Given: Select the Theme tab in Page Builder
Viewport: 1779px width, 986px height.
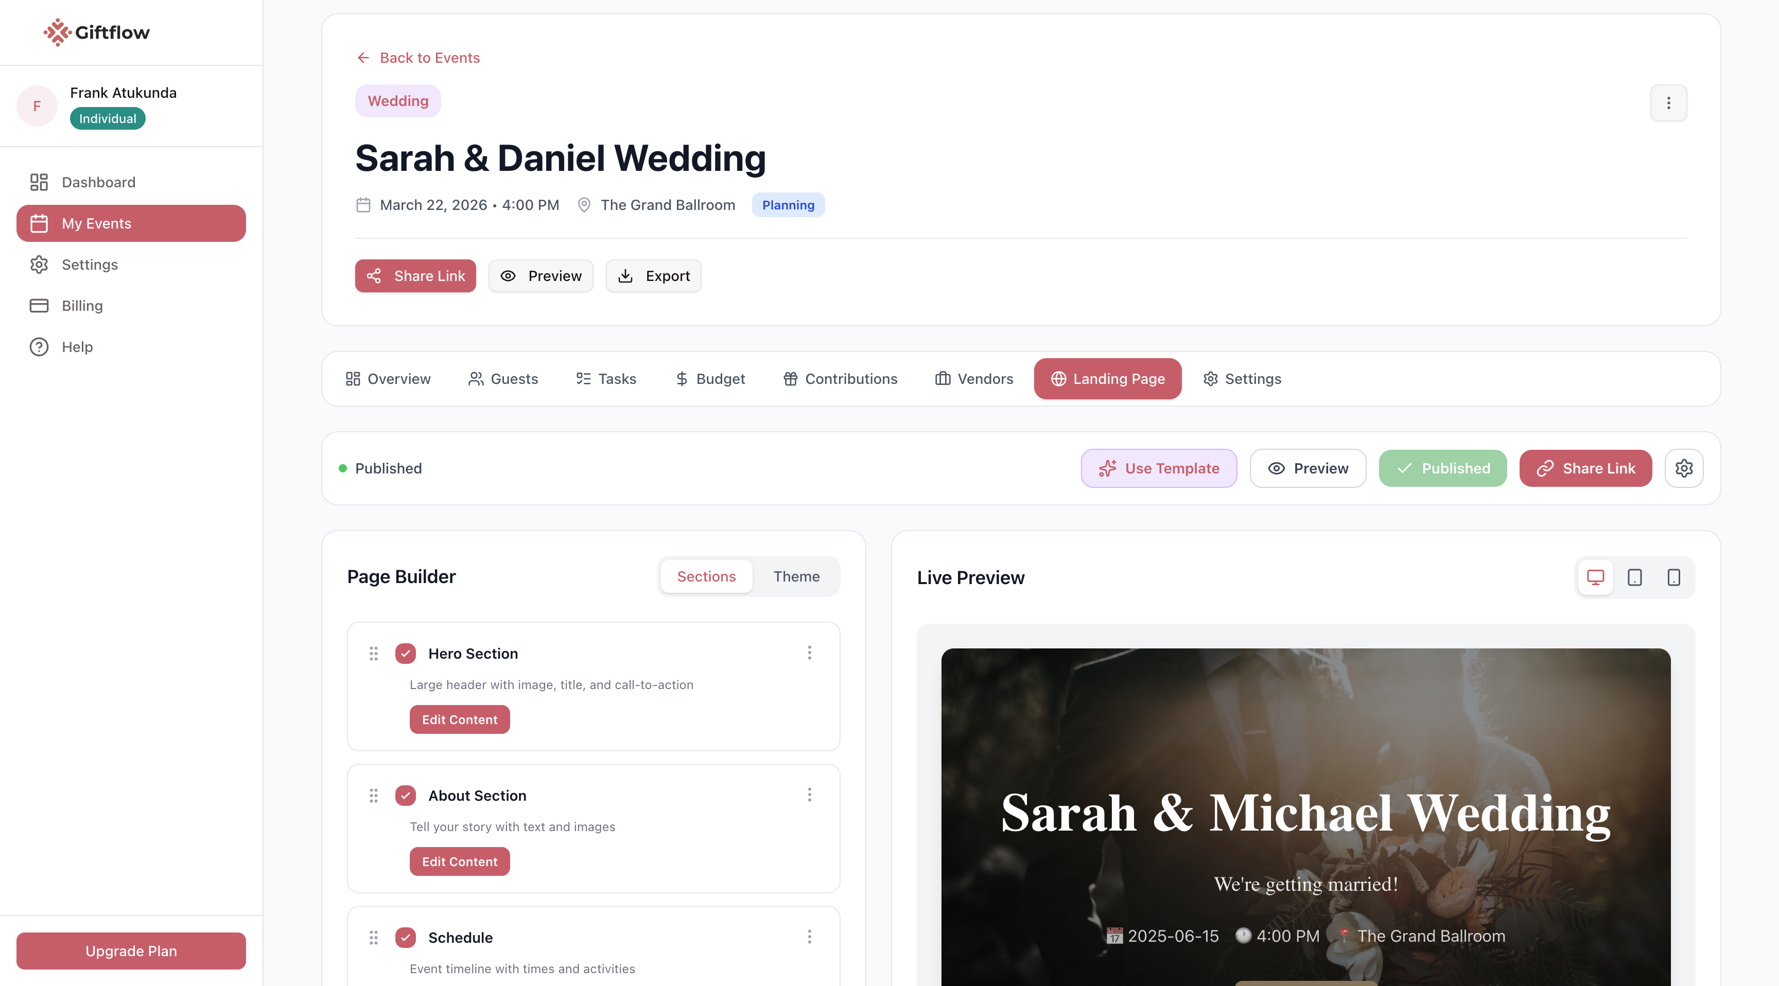Looking at the screenshot, I should (796, 576).
